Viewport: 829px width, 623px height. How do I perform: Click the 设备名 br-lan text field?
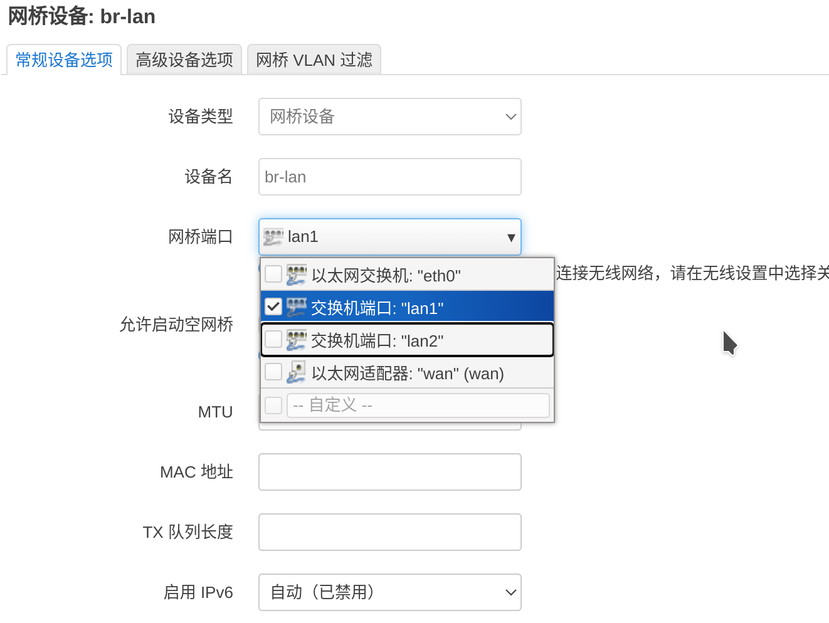click(x=389, y=177)
